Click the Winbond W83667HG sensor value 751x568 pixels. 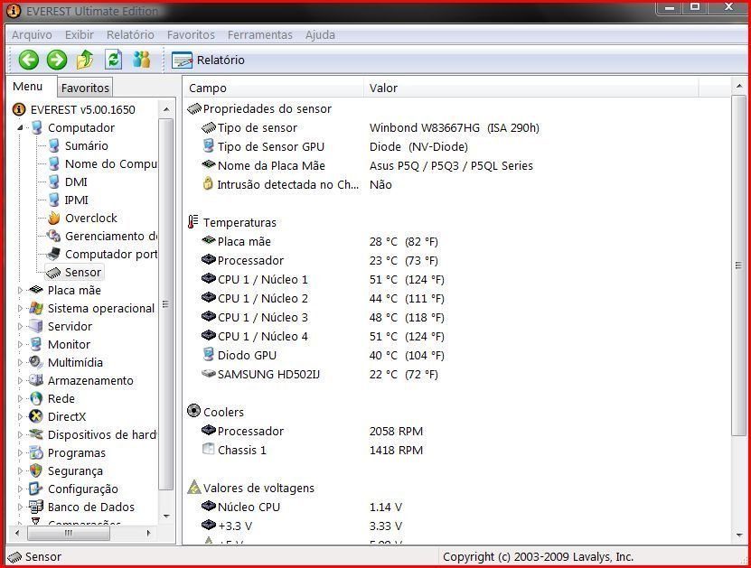pos(454,127)
